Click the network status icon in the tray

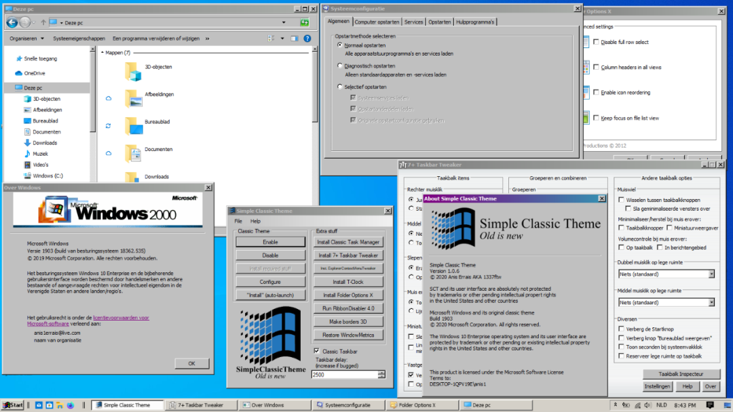(637, 405)
